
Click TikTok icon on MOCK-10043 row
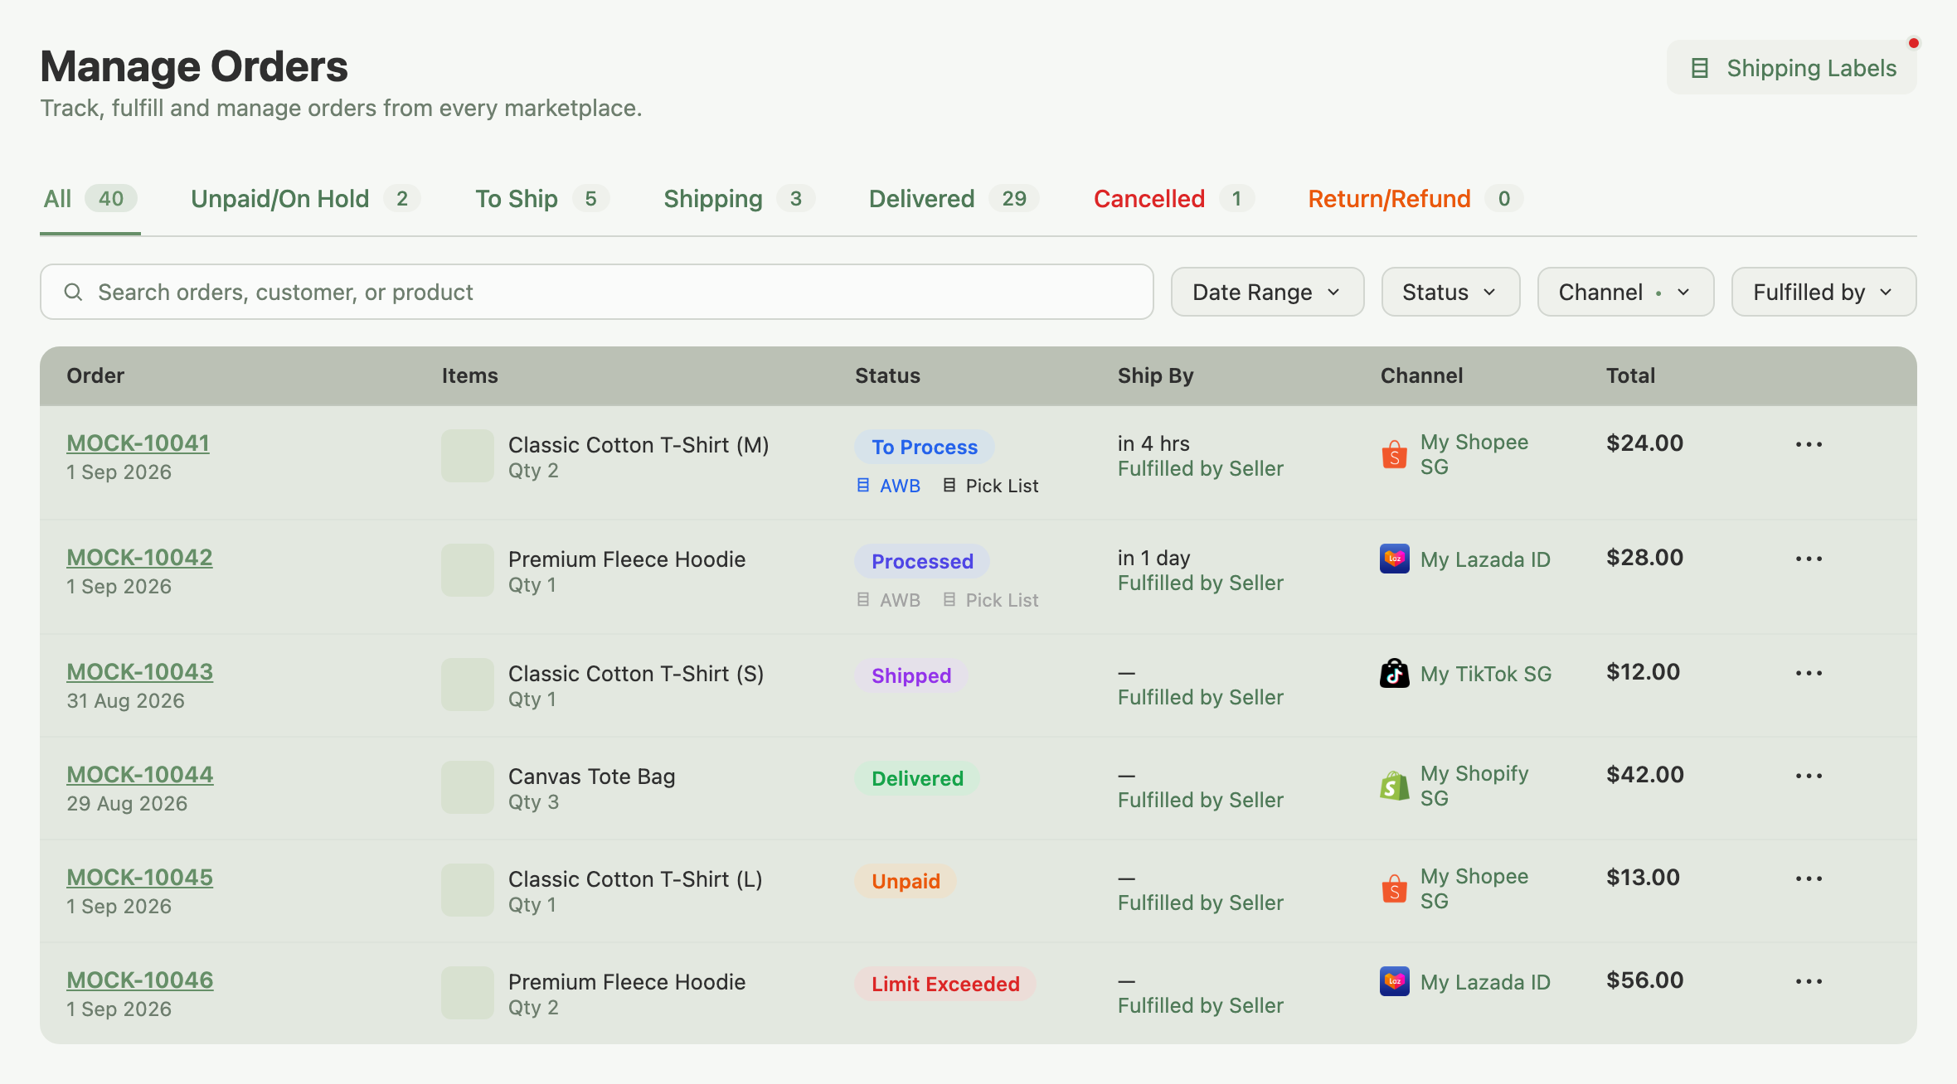[x=1395, y=673]
